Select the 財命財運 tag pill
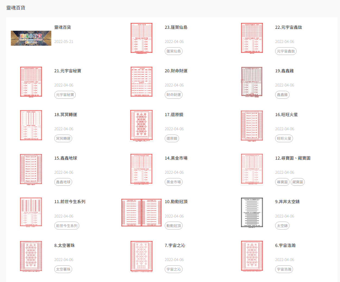The image size is (340, 282). click(x=174, y=95)
